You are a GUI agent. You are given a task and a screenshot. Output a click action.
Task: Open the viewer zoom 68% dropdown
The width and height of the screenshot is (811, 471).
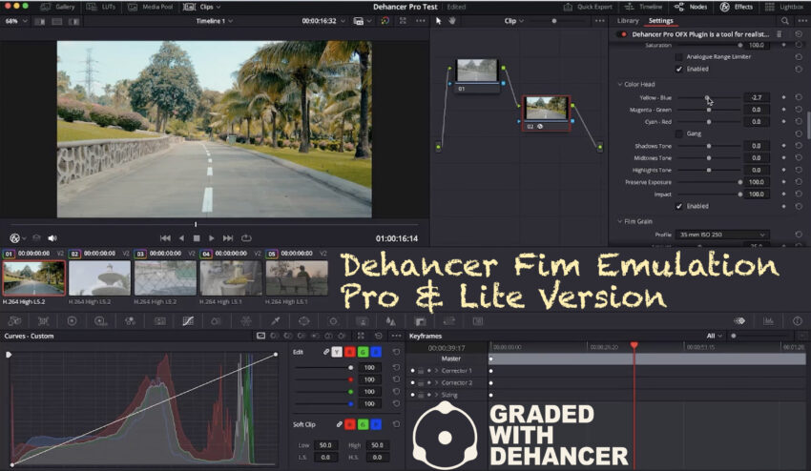point(15,21)
